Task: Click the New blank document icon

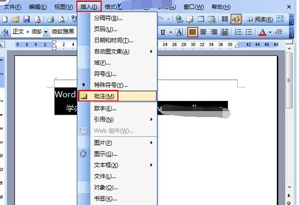Action: (x=5, y=19)
